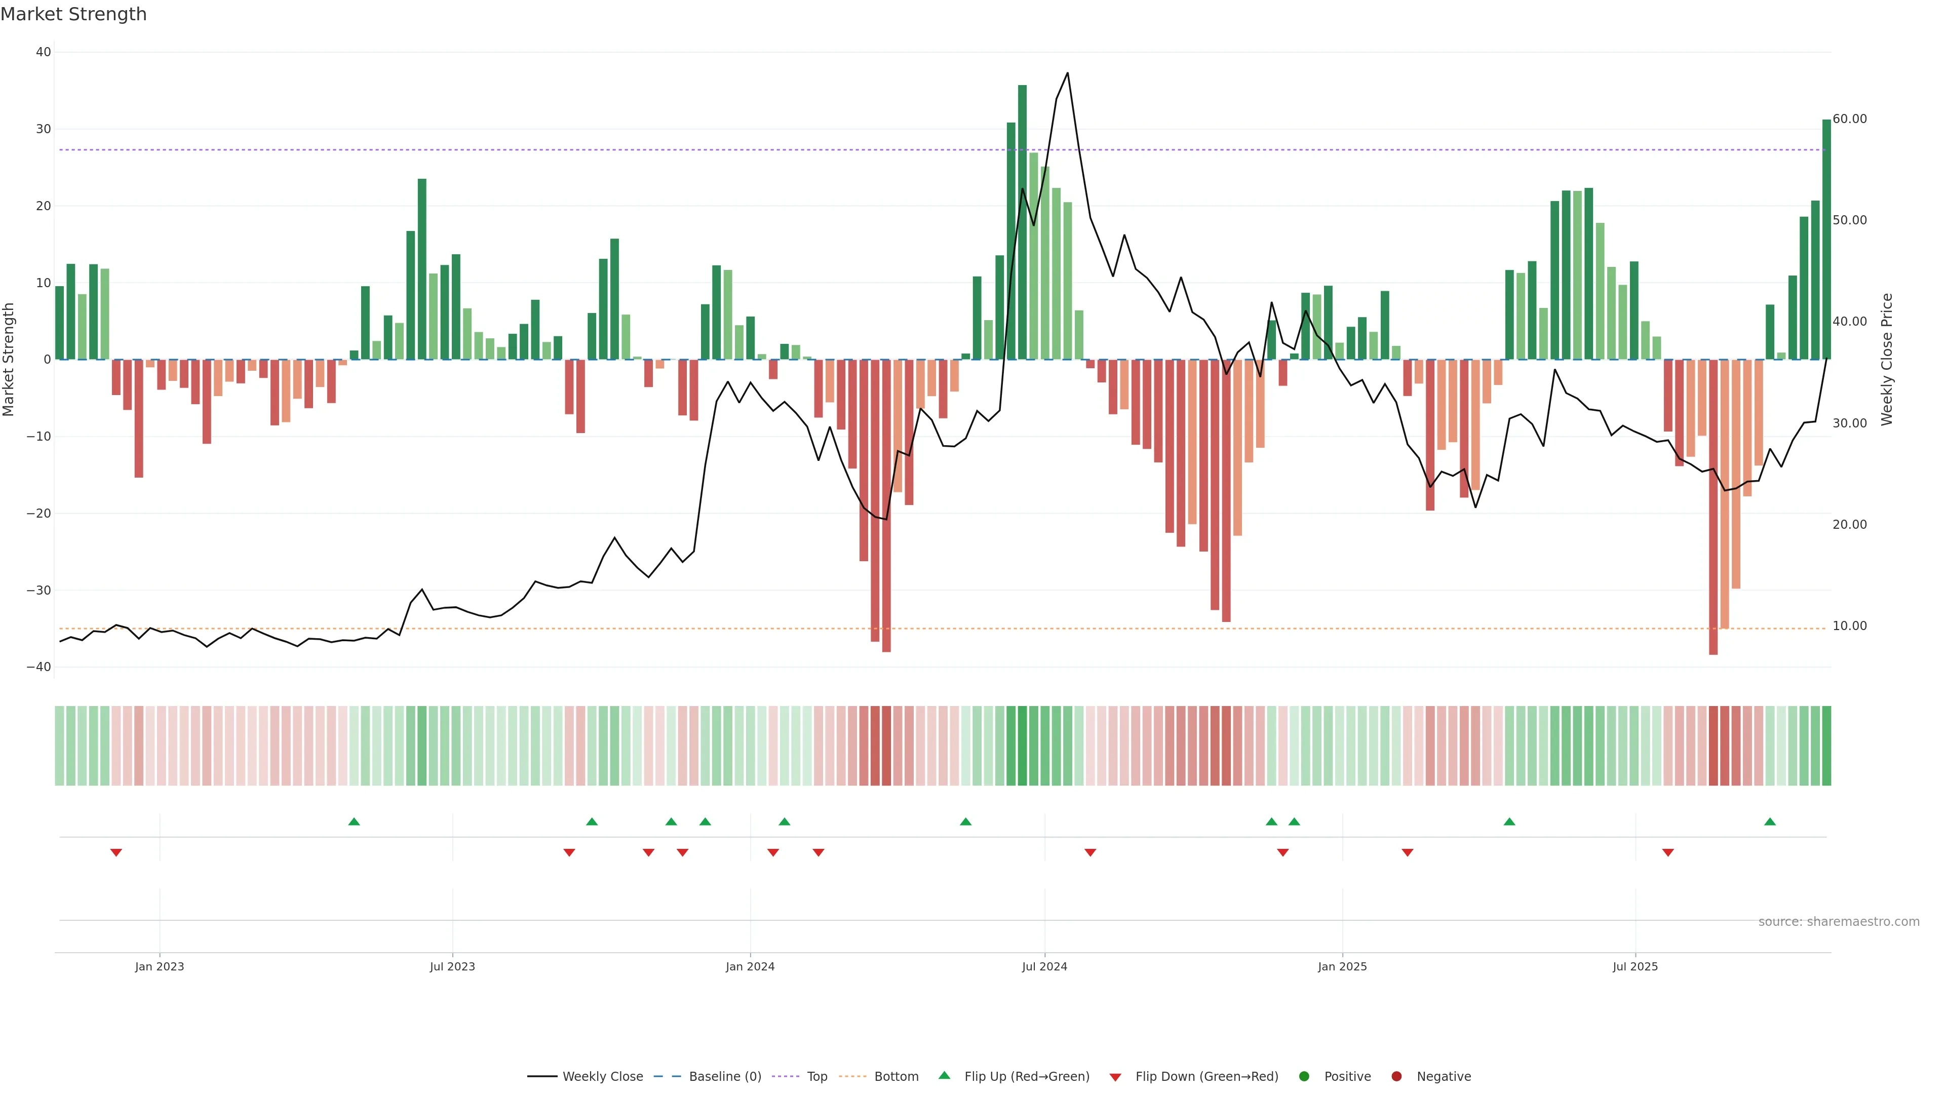Click the sharemaestro.com source text
This screenshot has height=1094, width=1945.
1839,921
